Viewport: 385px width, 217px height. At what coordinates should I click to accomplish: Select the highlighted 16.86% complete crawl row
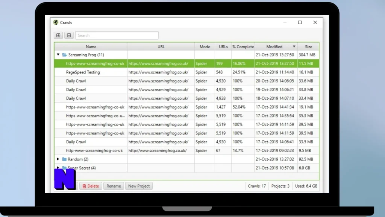coord(186,63)
